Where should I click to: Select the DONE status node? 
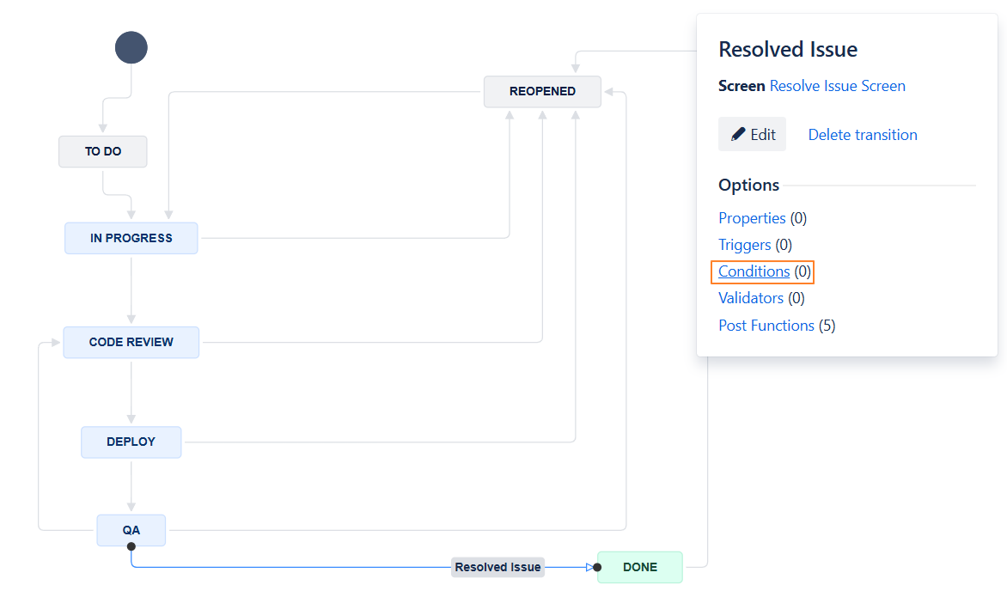click(640, 567)
